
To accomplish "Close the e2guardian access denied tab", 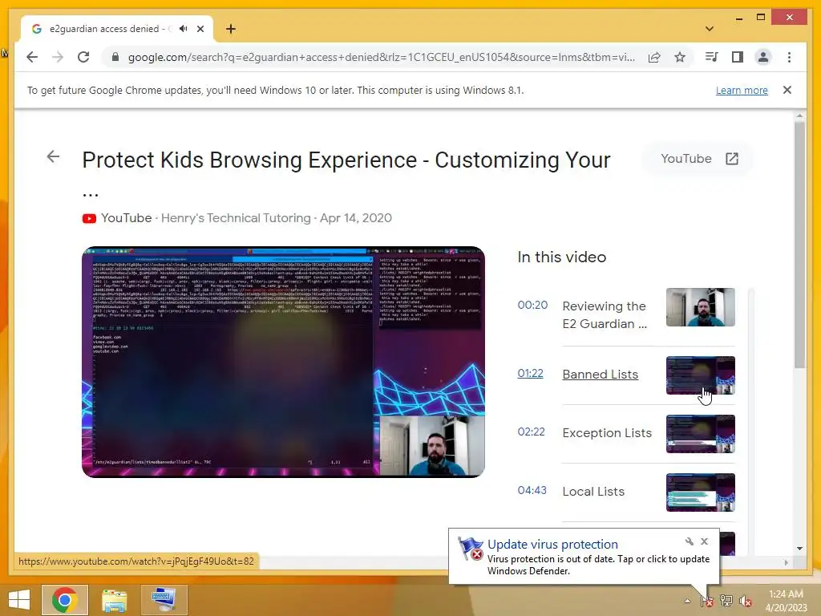I will tap(200, 29).
